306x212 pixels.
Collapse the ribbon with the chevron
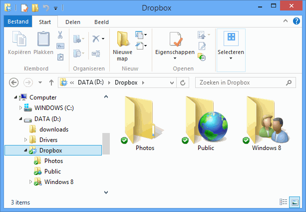[x=286, y=21]
